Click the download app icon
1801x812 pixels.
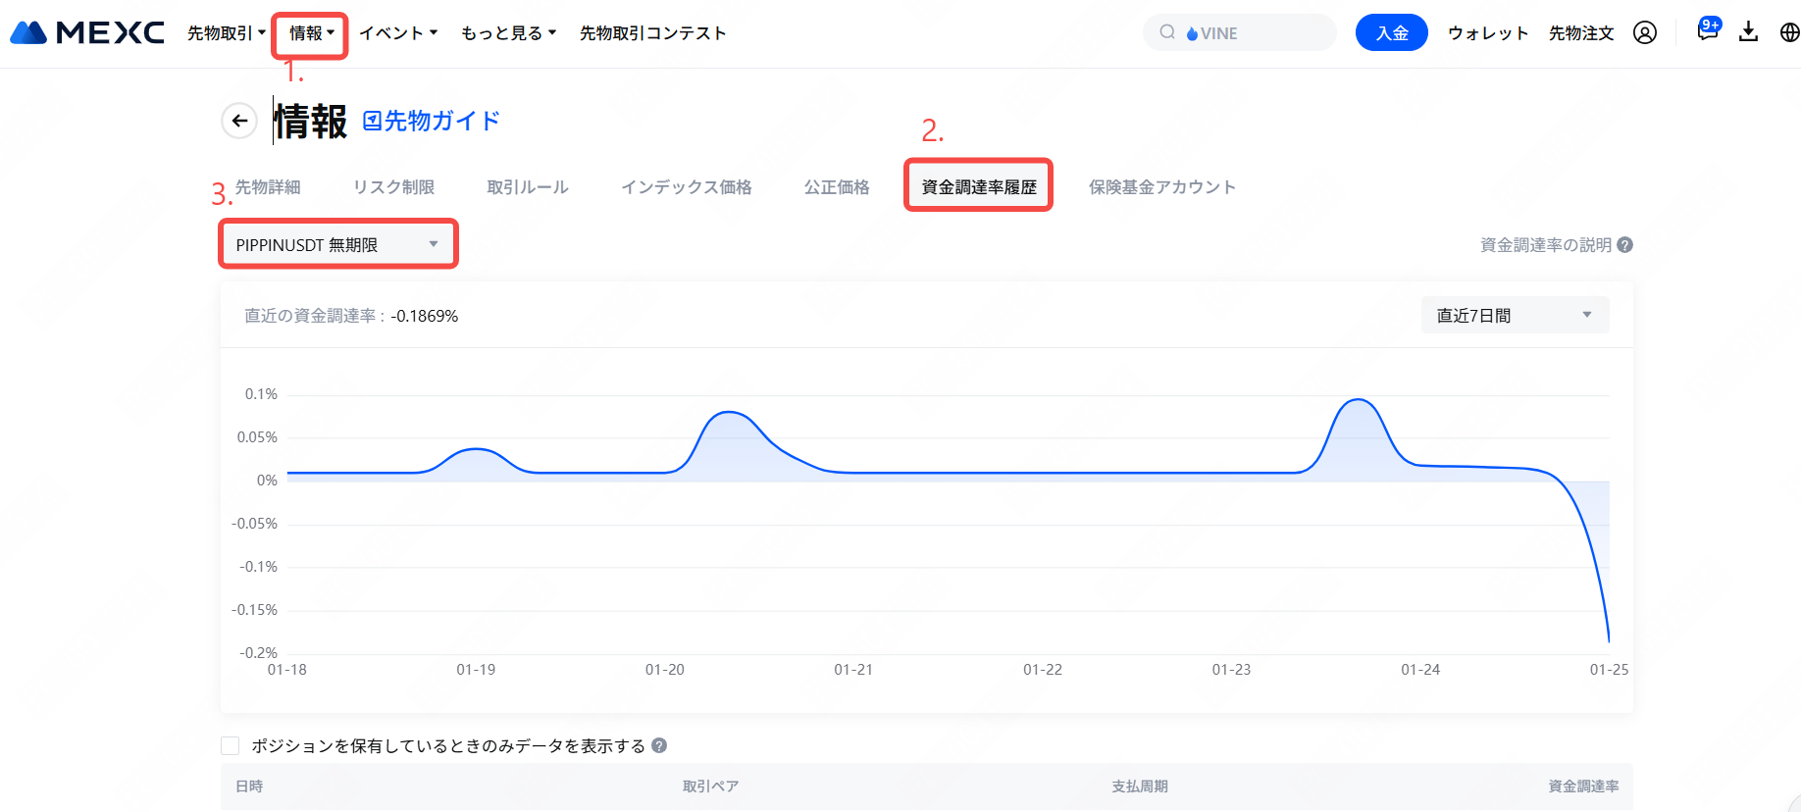[x=1748, y=32]
